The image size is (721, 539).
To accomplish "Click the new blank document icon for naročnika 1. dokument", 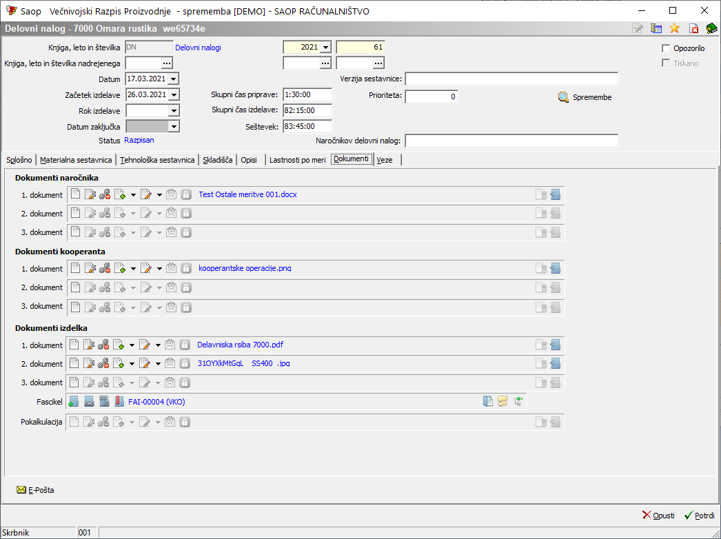I will tap(75, 194).
